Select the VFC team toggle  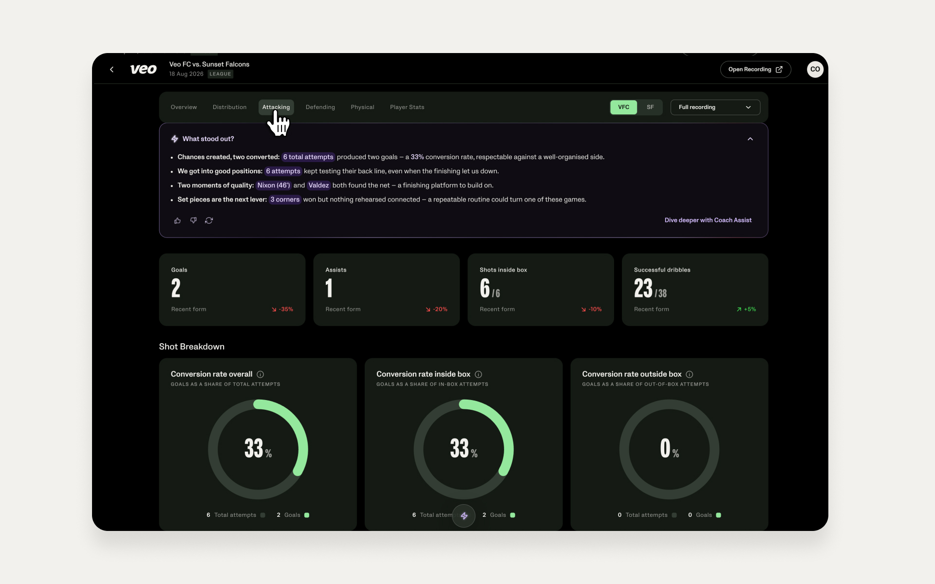pyautogui.click(x=623, y=107)
